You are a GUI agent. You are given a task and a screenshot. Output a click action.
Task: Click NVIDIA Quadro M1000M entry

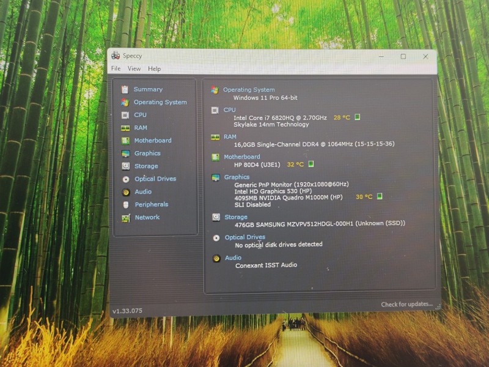[289, 198]
